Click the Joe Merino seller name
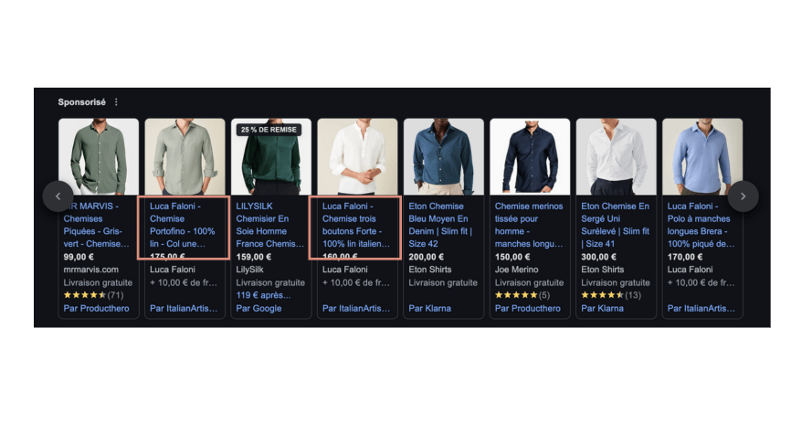 [x=517, y=270]
